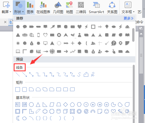Select the plain rectangle in 矩形
This screenshot has height=123, width=145.
click(18, 89)
